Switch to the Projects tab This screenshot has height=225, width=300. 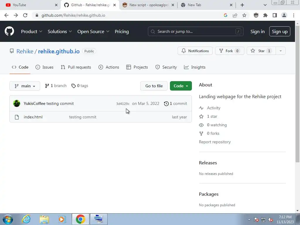(x=137, y=67)
